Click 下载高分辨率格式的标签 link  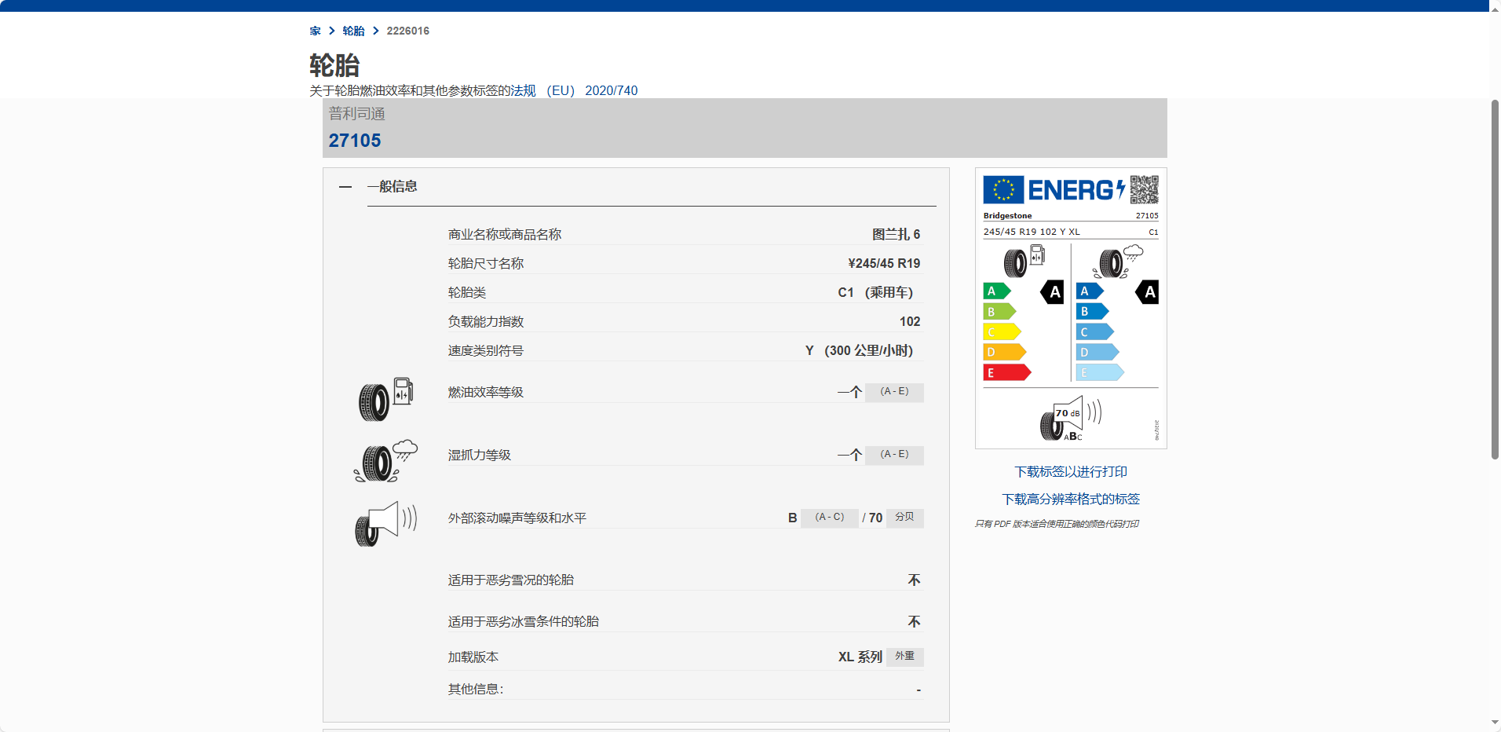pos(1070,500)
